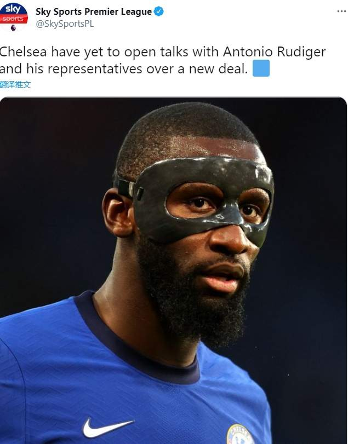Viewport: 348px width, 444px height.
Task: Click the word 'Chelsea' at the tweet start
Action: (24, 52)
